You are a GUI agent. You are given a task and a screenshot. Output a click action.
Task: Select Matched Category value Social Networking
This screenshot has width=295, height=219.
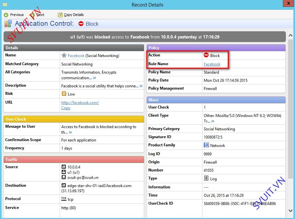click(77, 64)
